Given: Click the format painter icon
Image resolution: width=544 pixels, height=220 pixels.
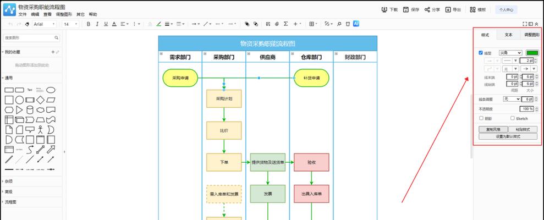Looking at the screenshot, I should tap(27, 24).
